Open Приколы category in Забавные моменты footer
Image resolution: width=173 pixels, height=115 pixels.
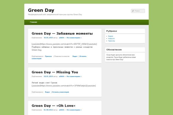click(x=48, y=56)
